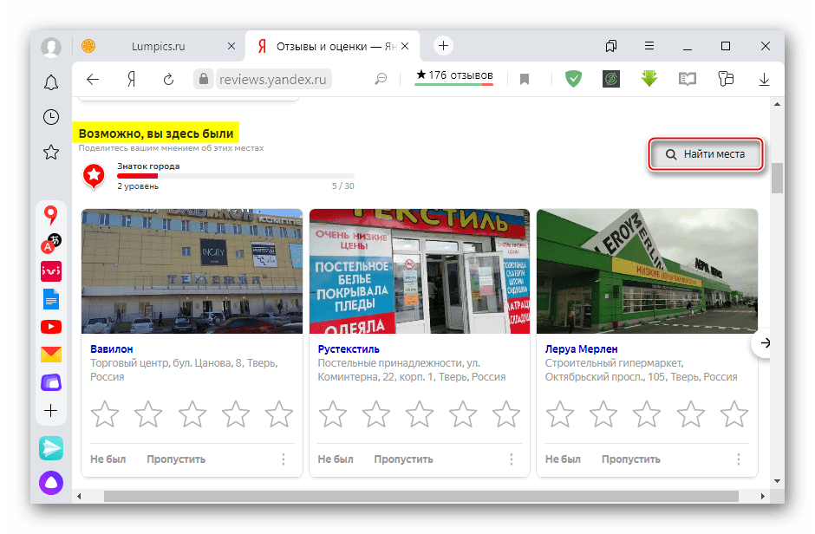Give Рустекстиль a one star rating
The image size is (815, 534).
pyautogui.click(x=332, y=414)
